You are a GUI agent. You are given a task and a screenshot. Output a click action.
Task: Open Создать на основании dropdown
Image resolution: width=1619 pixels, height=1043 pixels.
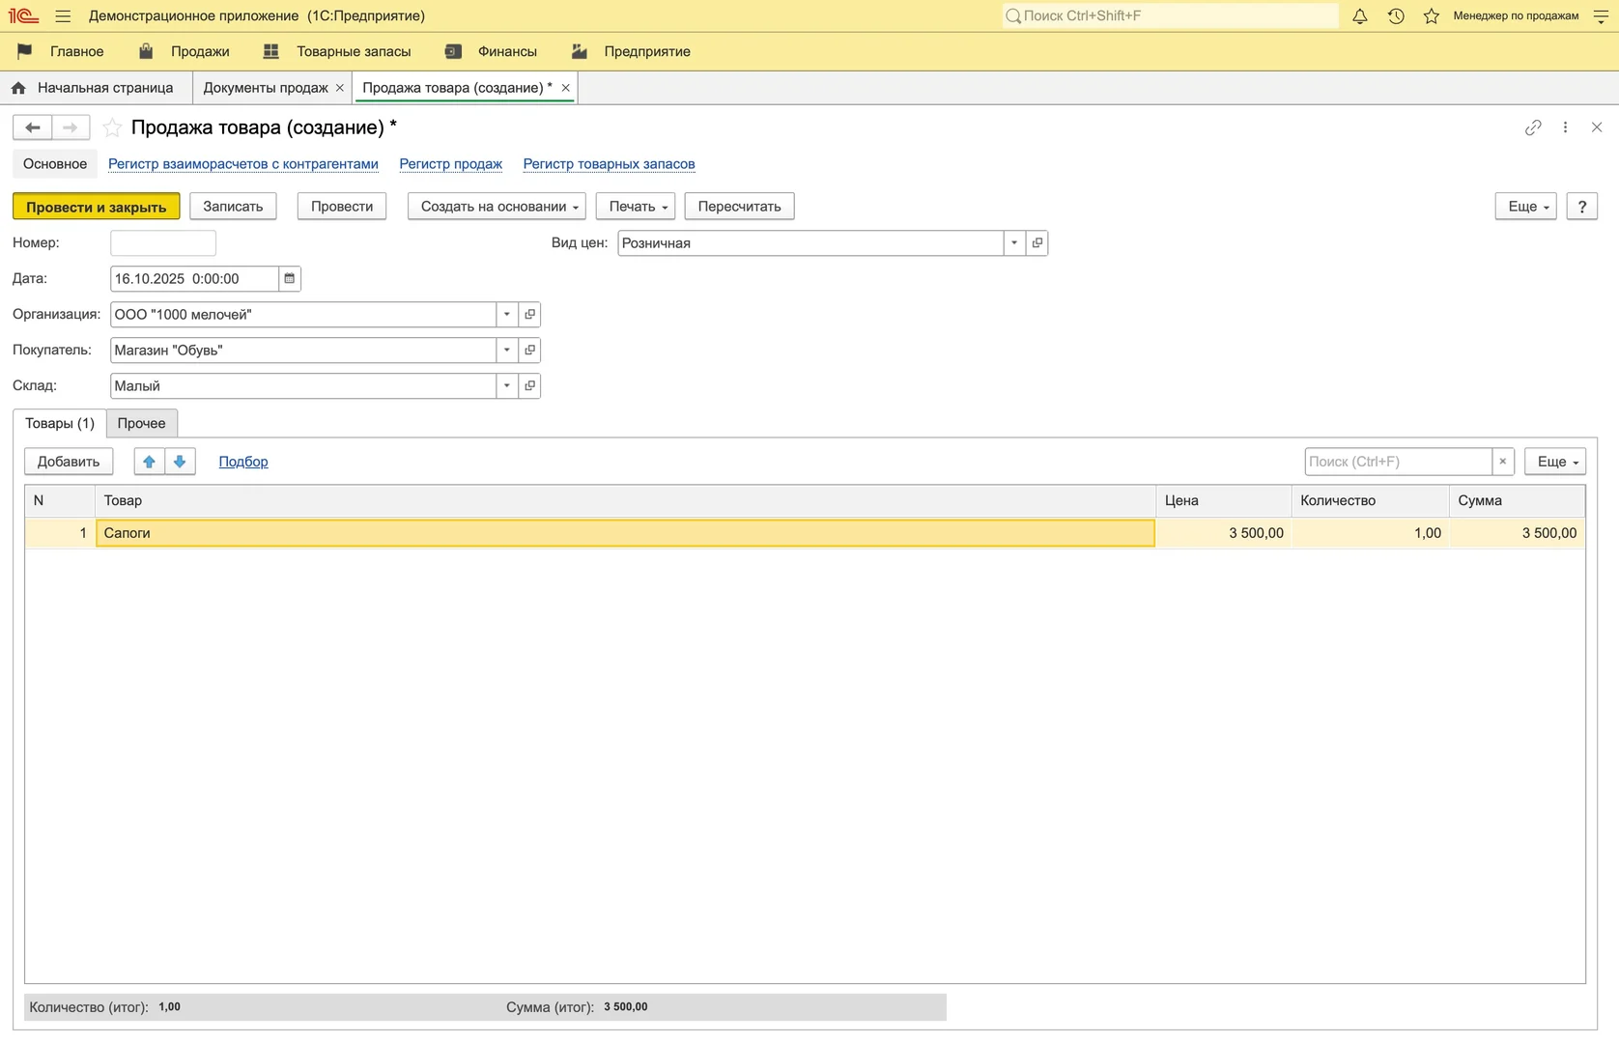tap(497, 207)
